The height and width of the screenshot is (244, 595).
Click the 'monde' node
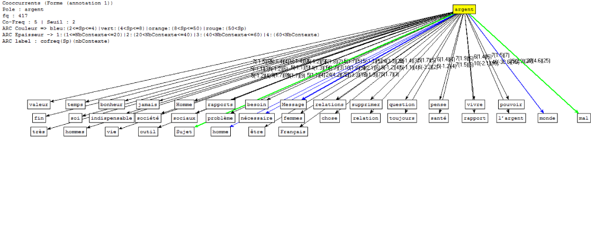[x=547, y=118]
